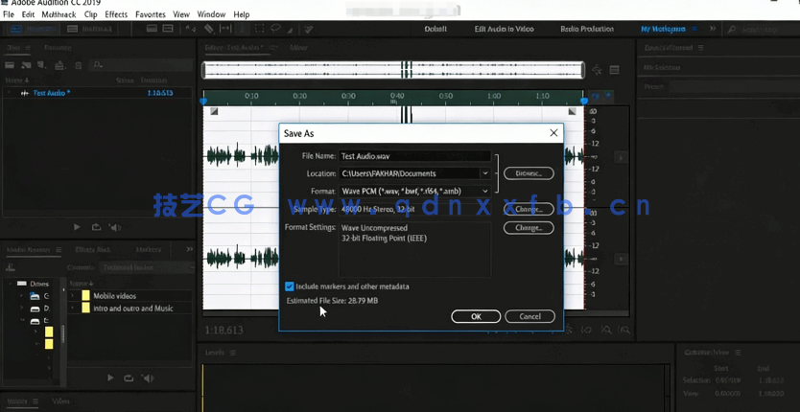Select the Marquee selection tool
This screenshot has height=412, width=800.
[259, 29]
